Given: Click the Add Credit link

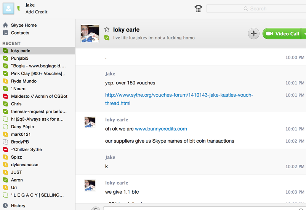Looking at the screenshot, I should [37, 12].
